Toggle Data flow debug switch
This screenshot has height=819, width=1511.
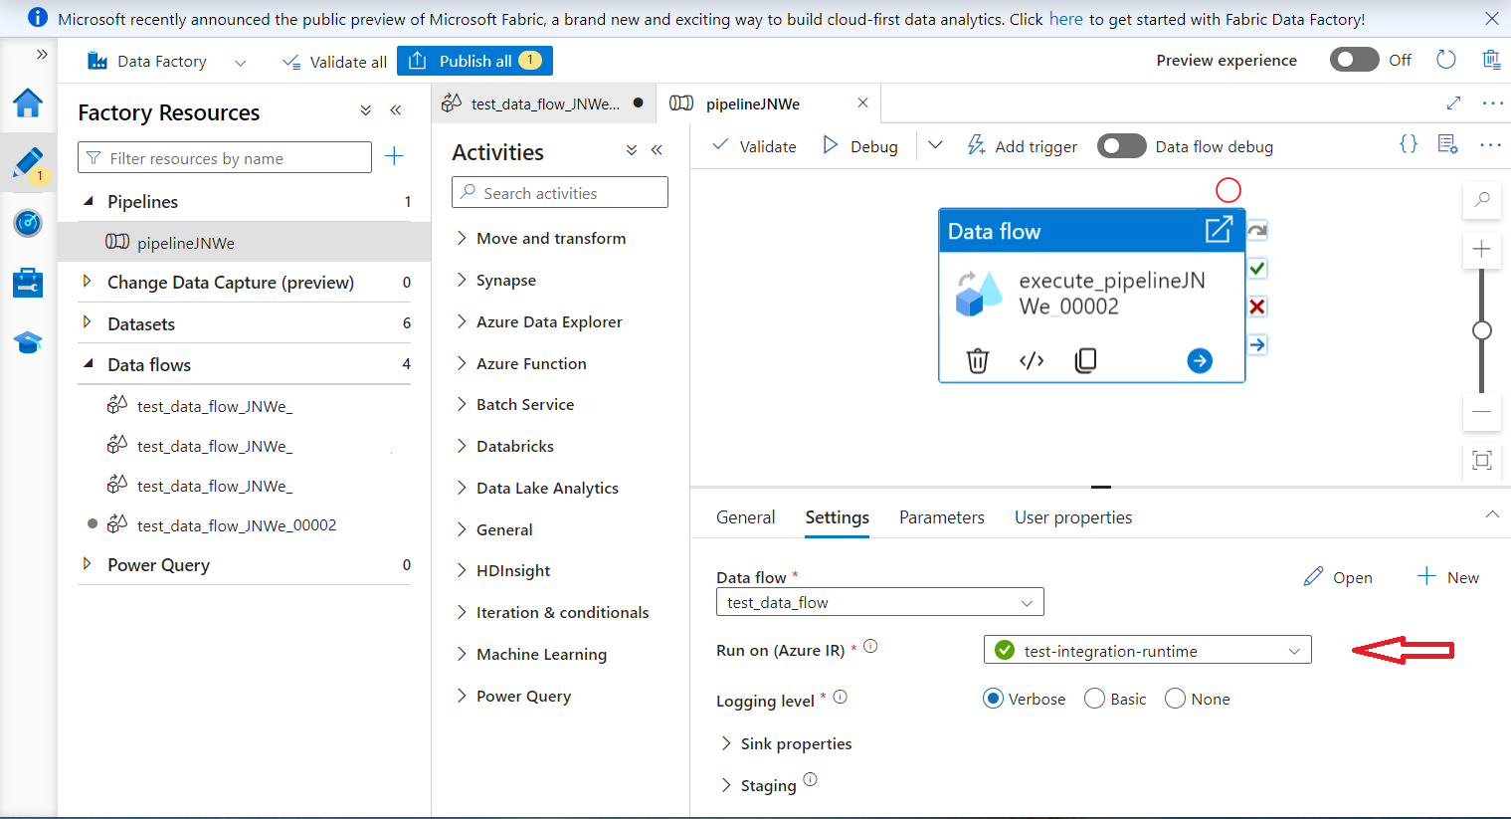tap(1121, 146)
